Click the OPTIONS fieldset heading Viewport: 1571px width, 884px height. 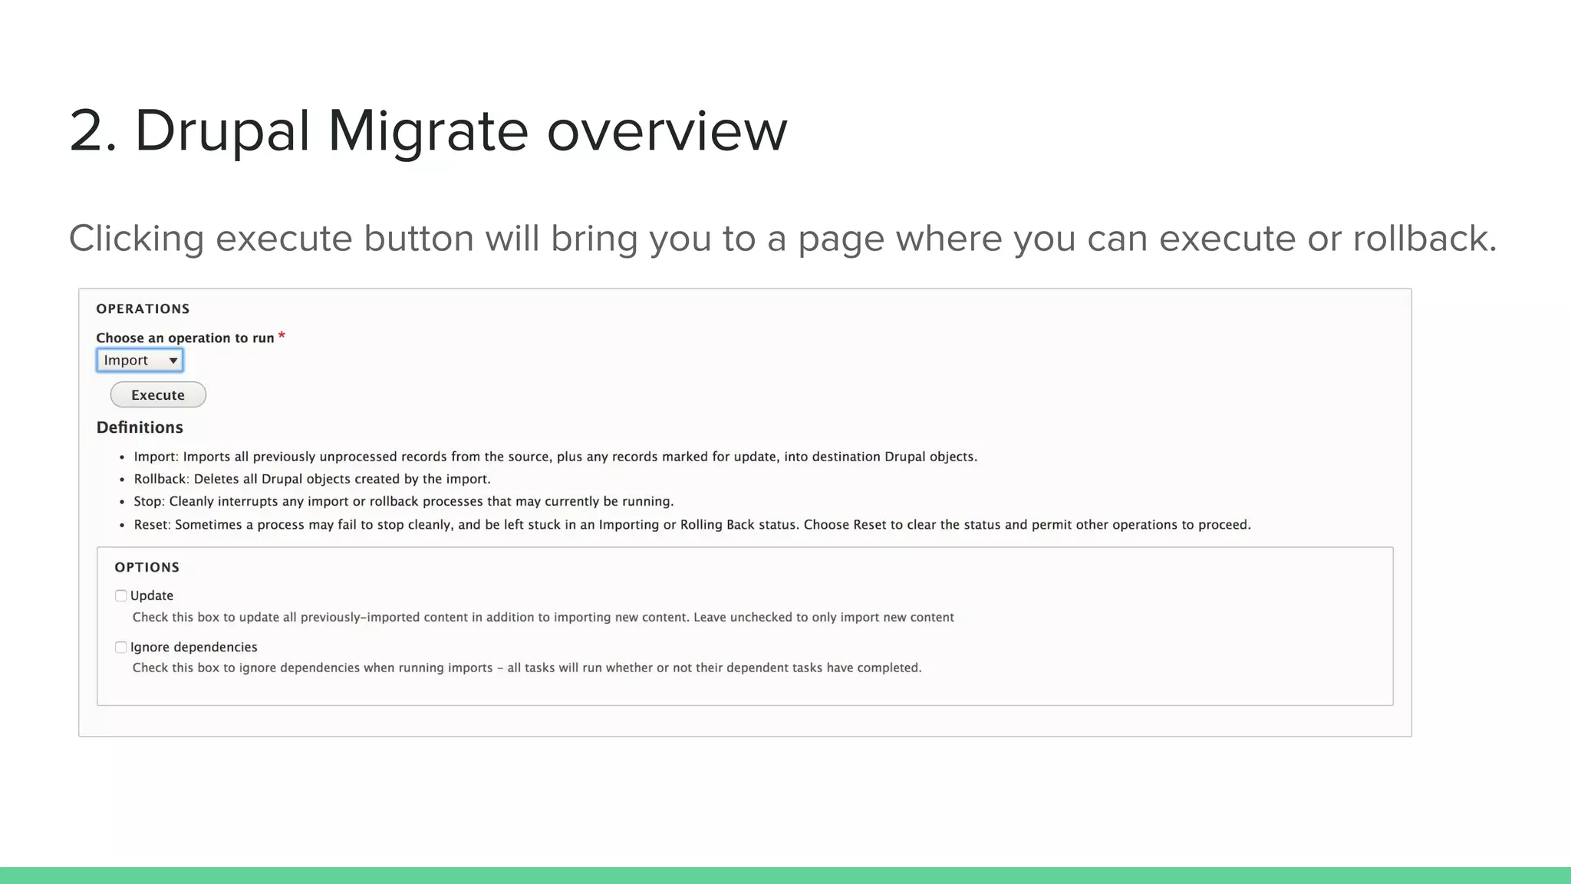point(147,567)
